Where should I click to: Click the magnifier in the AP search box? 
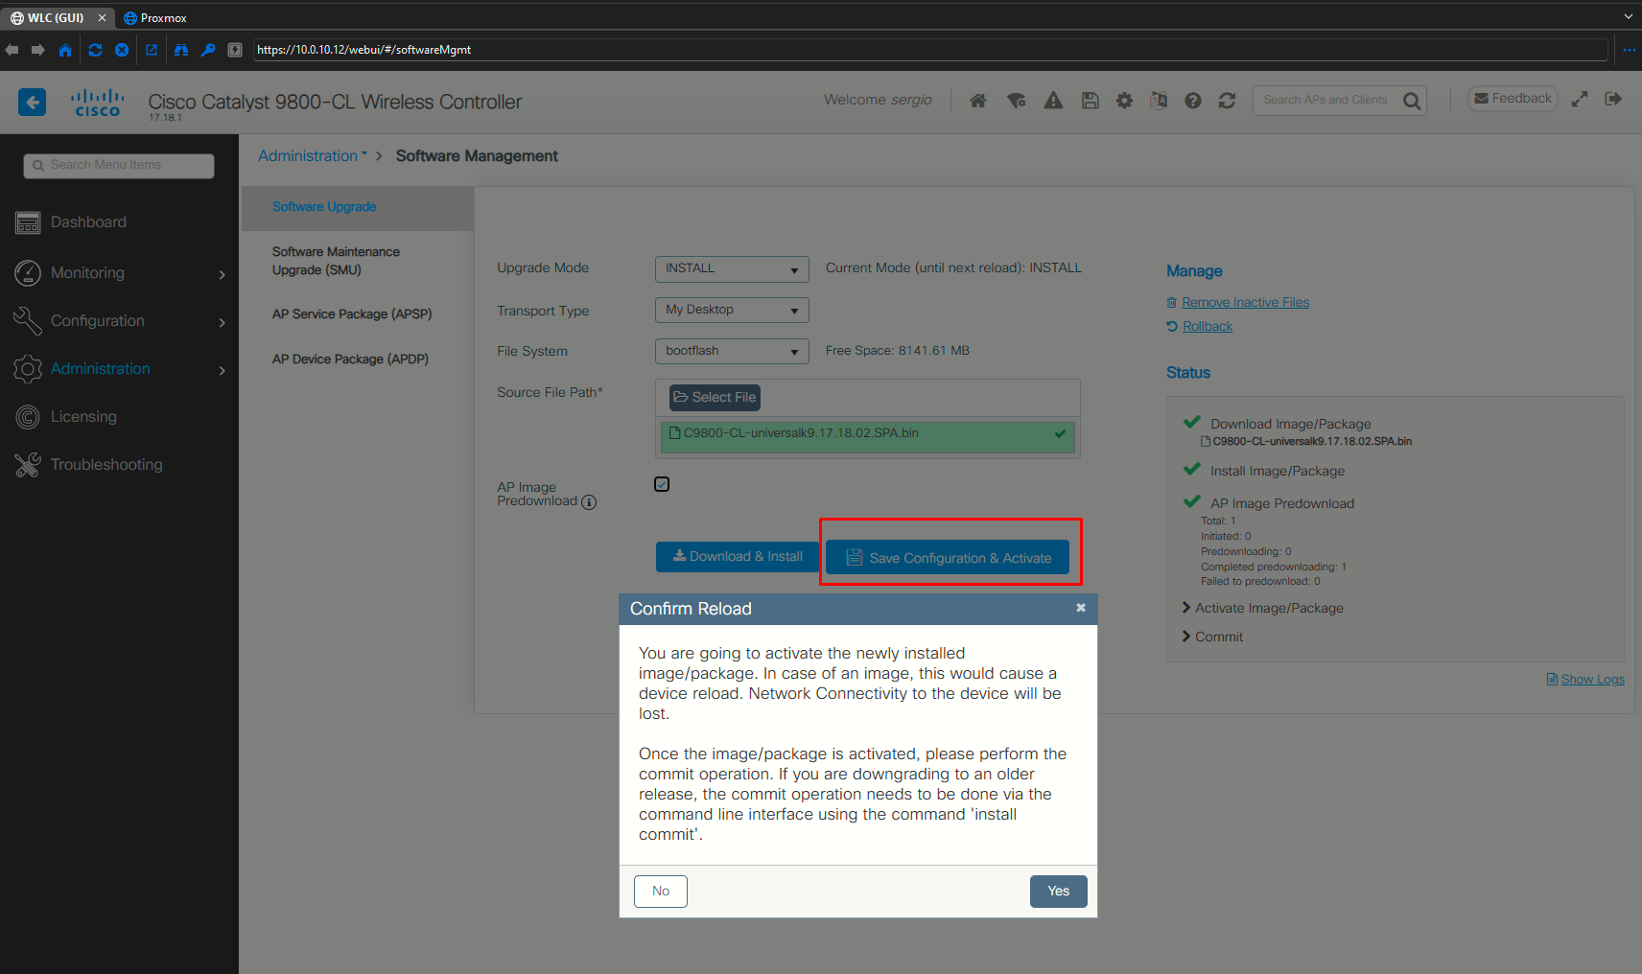pyautogui.click(x=1412, y=101)
